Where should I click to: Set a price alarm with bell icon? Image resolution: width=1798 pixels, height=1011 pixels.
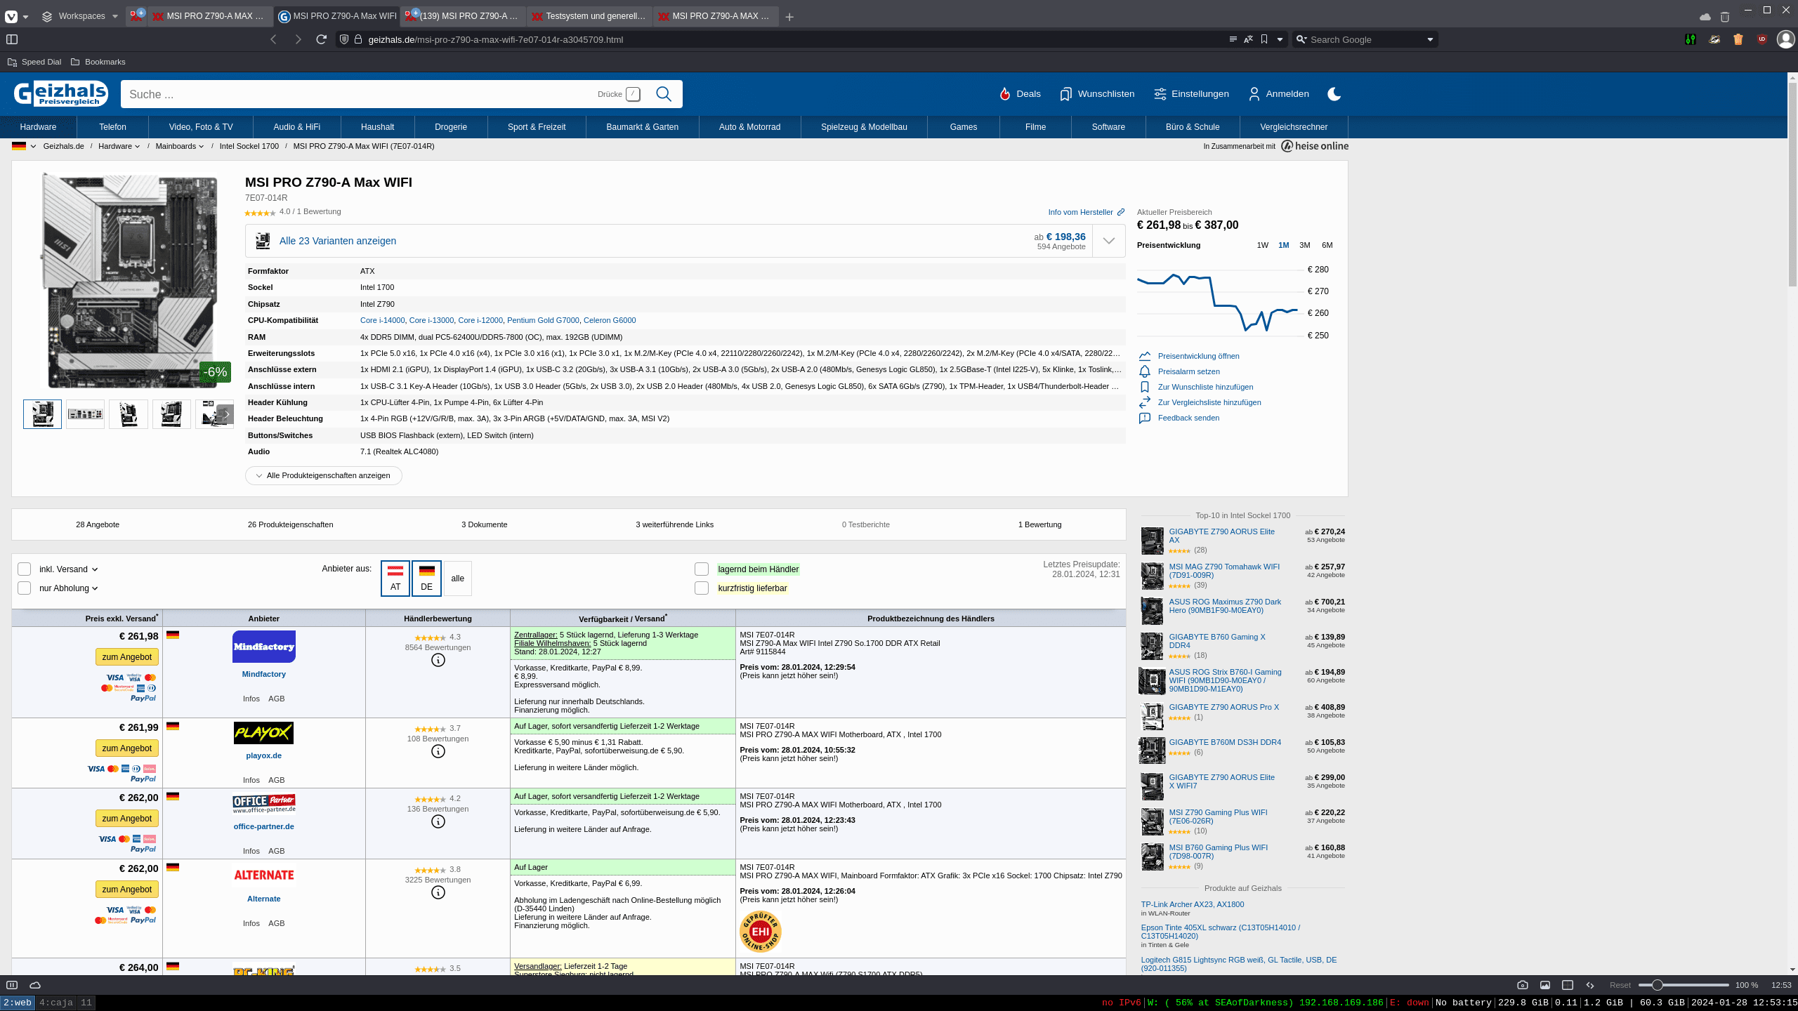point(1145,371)
